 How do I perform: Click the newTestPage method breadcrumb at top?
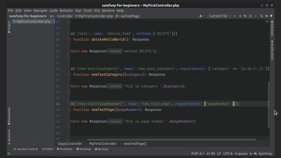point(127,16)
